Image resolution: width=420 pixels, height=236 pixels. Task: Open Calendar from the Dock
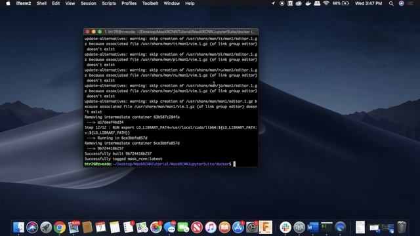(x=101, y=227)
